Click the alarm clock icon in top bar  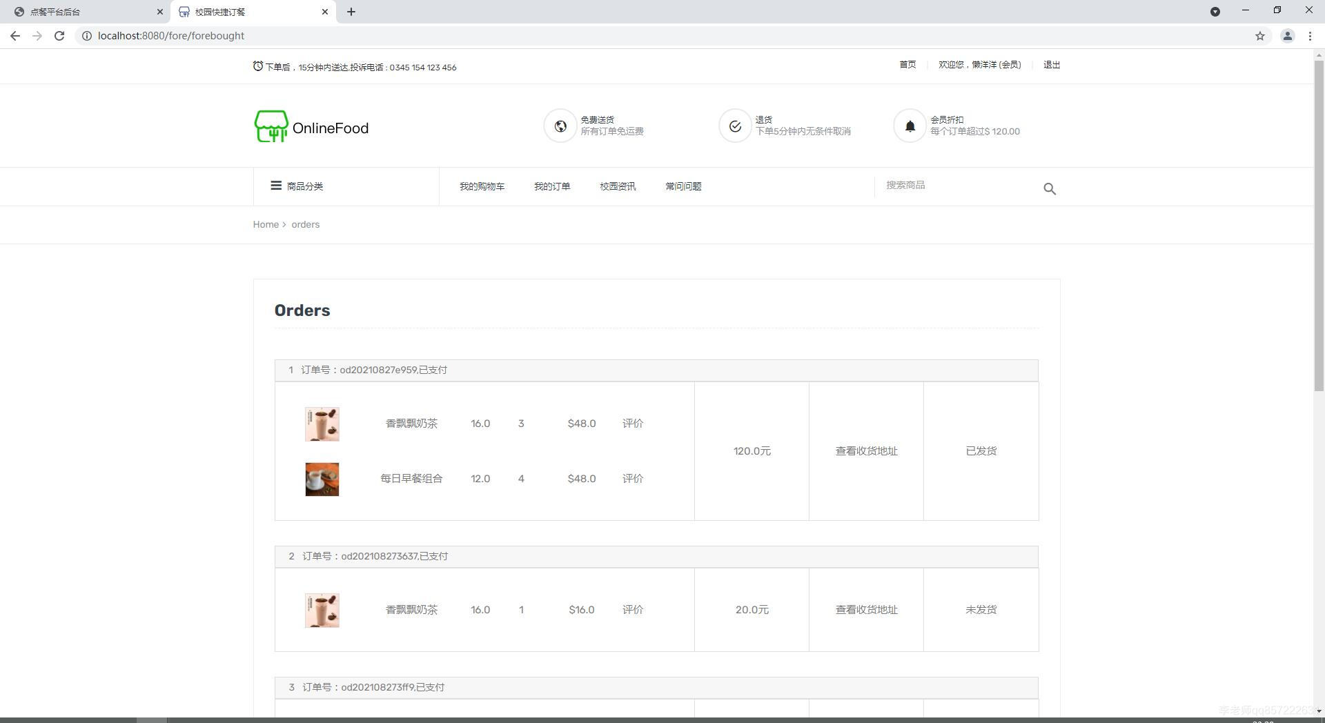[x=258, y=66]
